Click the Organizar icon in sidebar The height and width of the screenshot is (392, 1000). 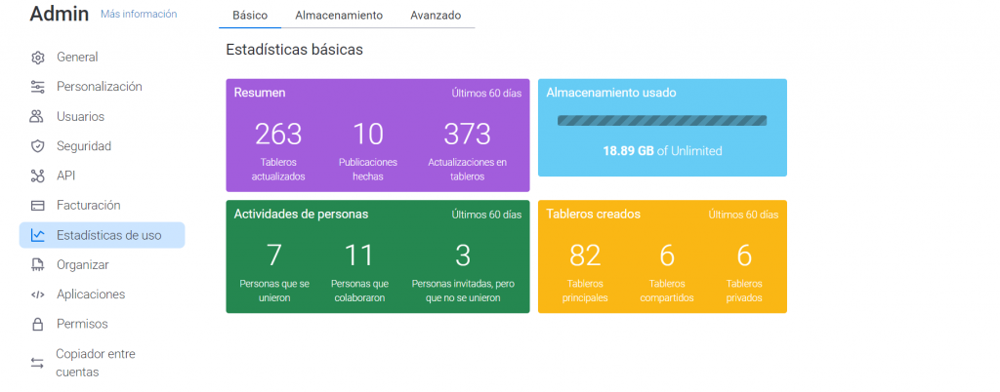tap(37, 265)
